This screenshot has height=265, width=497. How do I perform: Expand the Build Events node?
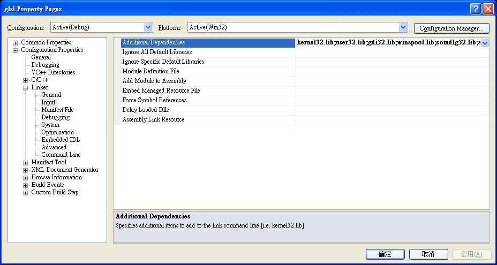pos(26,185)
